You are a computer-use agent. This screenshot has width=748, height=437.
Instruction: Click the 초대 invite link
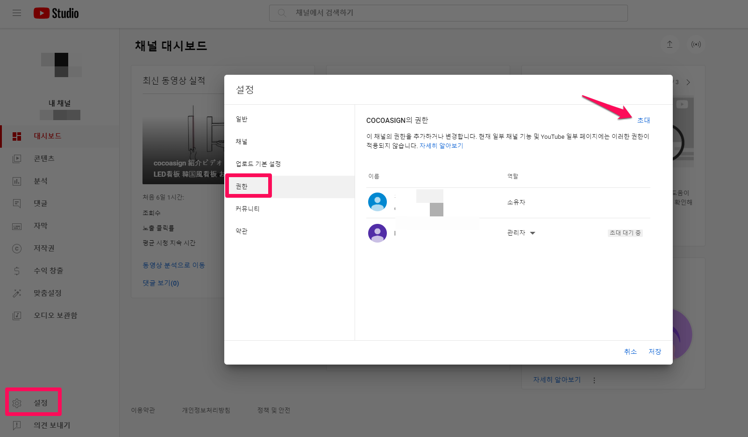644,120
